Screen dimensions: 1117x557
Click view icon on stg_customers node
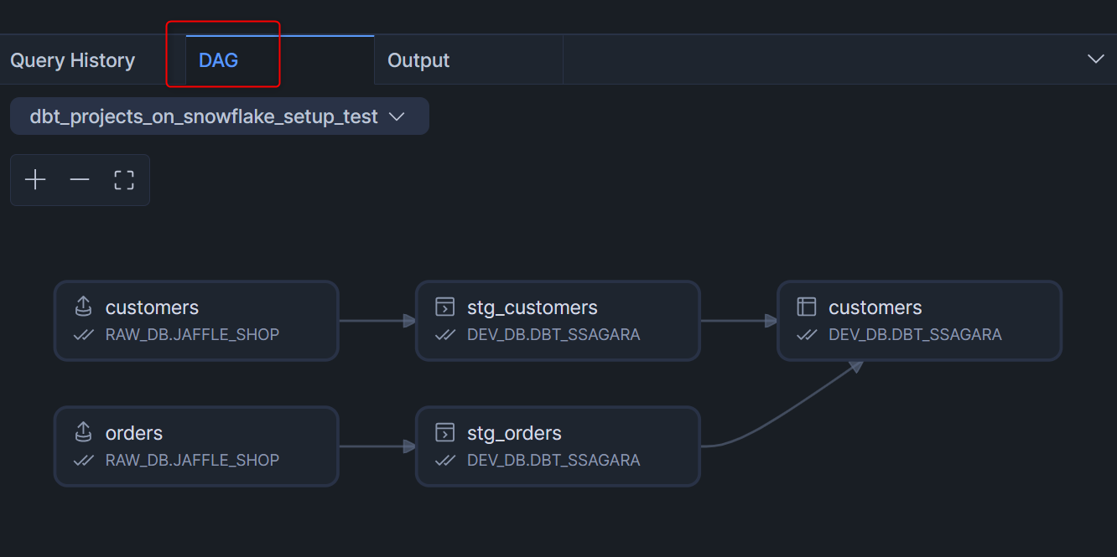click(444, 307)
